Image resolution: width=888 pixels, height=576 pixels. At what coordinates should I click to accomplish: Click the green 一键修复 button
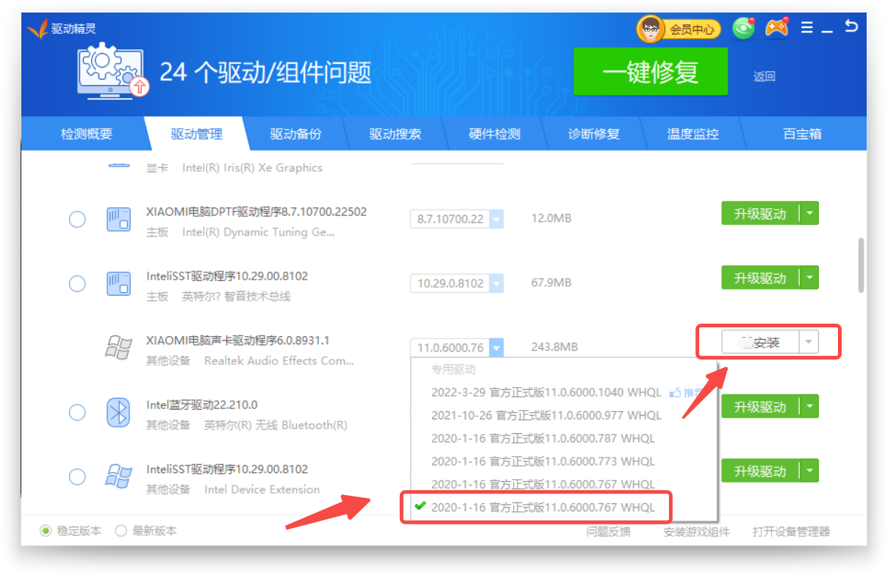650,72
